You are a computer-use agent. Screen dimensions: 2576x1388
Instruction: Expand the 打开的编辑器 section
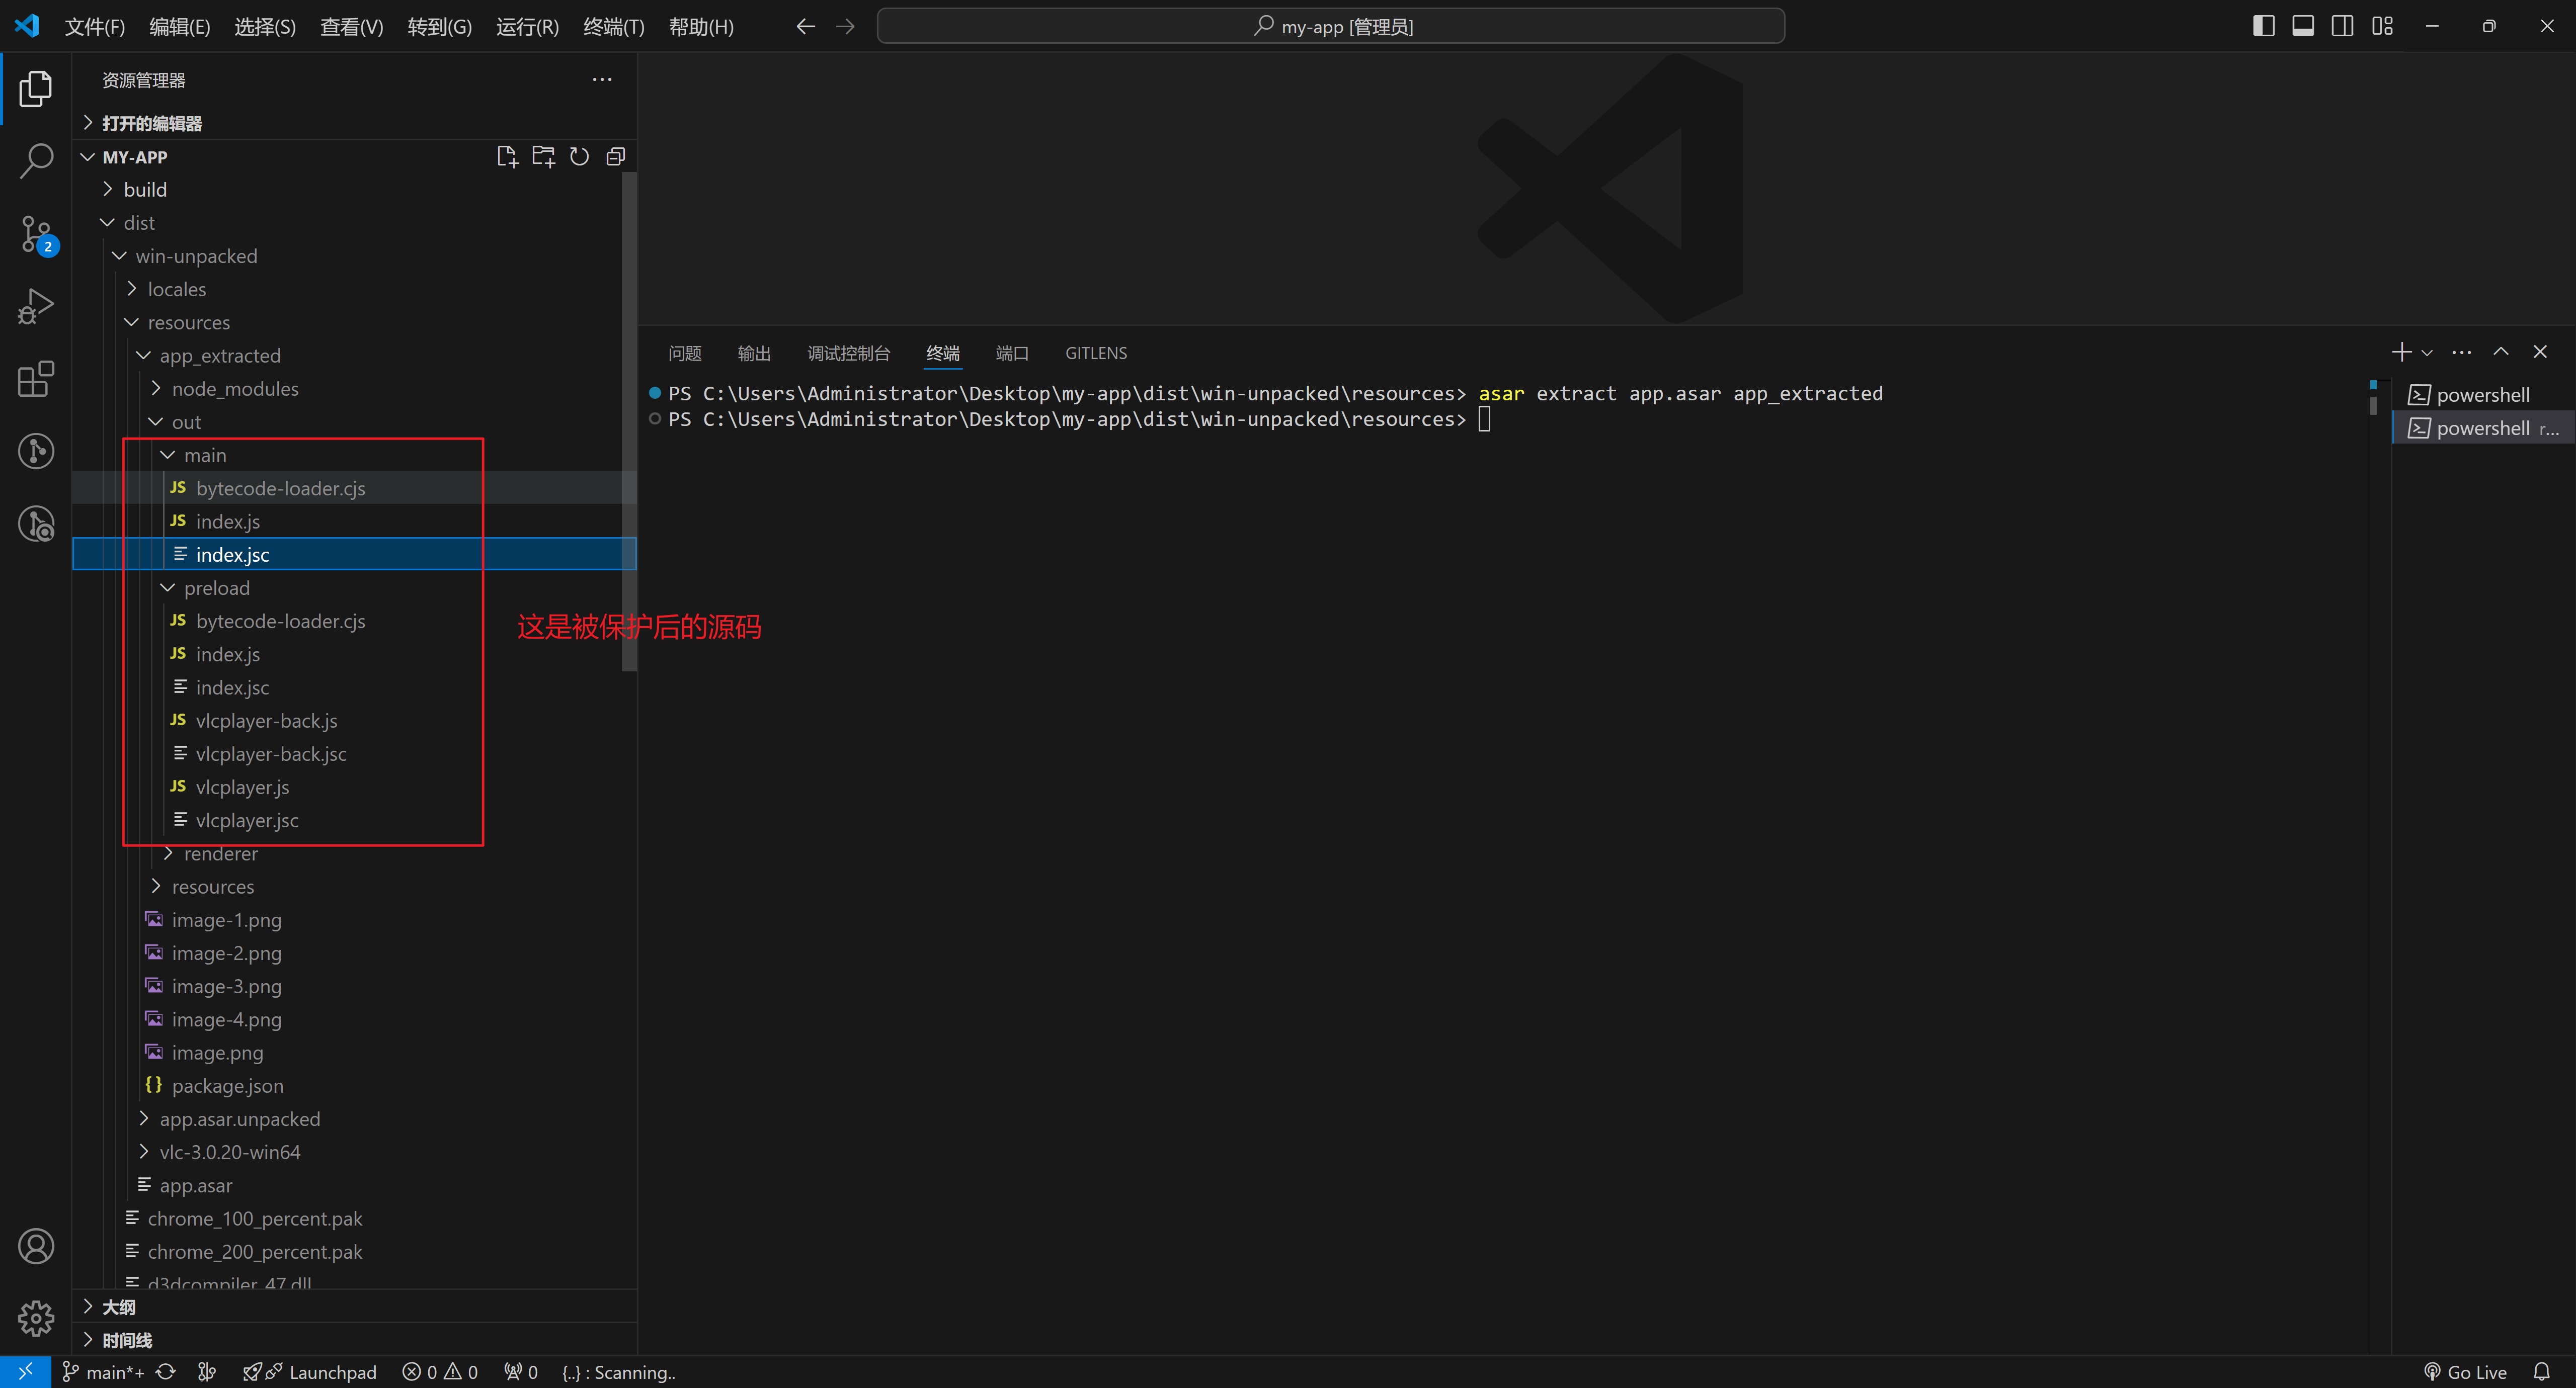click(354, 123)
